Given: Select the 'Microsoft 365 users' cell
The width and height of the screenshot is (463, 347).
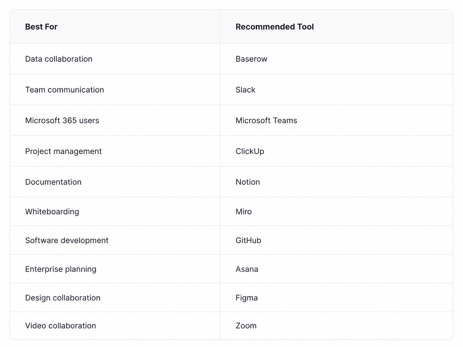Looking at the screenshot, I should [x=115, y=120].
